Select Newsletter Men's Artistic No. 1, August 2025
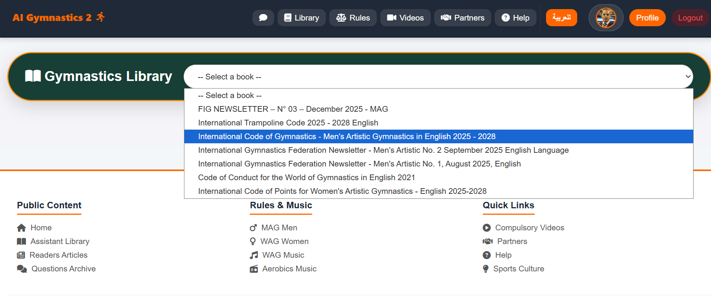The image size is (711, 298). click(x=439, y=164)
